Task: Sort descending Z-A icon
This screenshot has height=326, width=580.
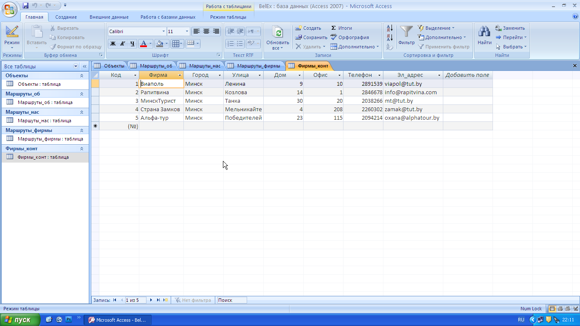Action: pyautogui.click(x=390, y=37)
